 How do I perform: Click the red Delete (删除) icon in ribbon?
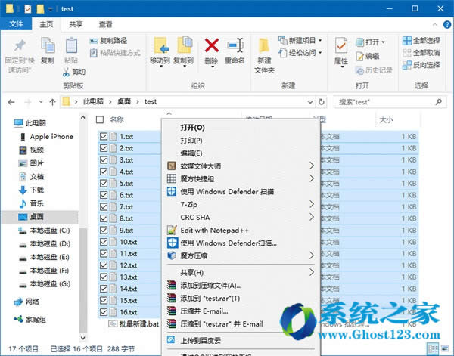pos(212,46)
